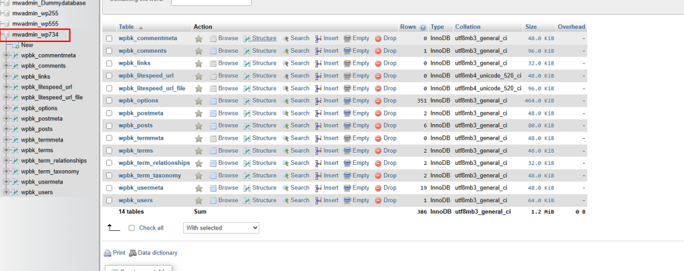Sort by the Rows column header
This screenshot has height=271, width=684.
point(408,27)
